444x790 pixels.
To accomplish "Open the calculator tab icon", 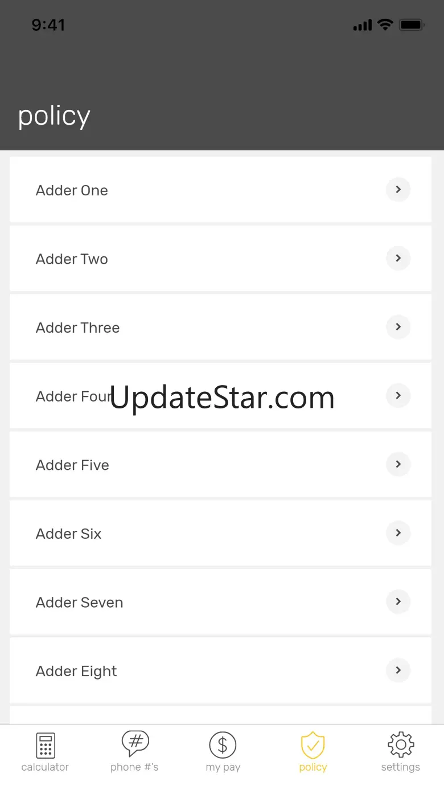I will coord(46,745).
